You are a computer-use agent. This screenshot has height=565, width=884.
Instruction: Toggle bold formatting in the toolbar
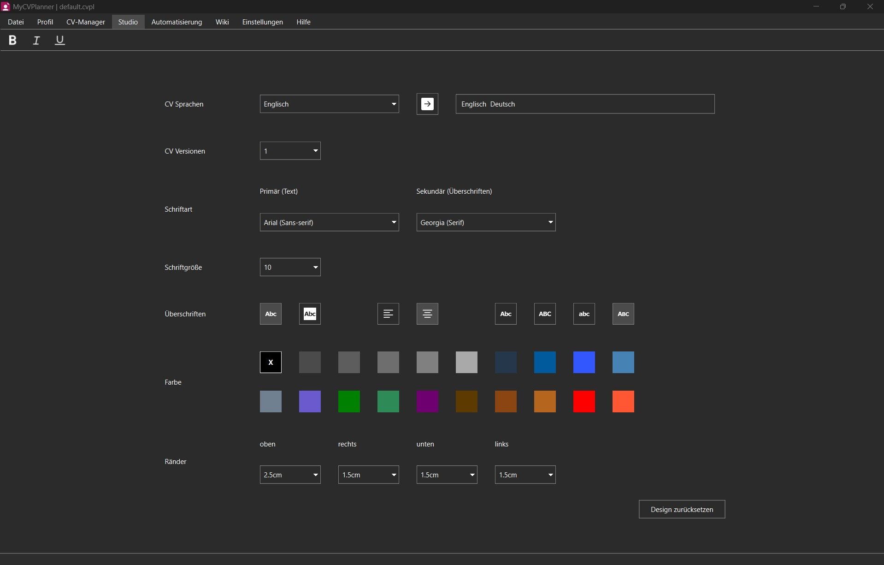12,40
